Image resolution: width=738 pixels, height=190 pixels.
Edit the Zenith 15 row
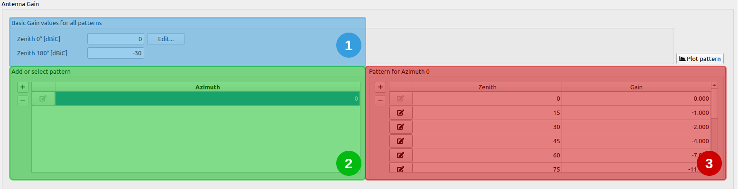[x=401, y=113]
